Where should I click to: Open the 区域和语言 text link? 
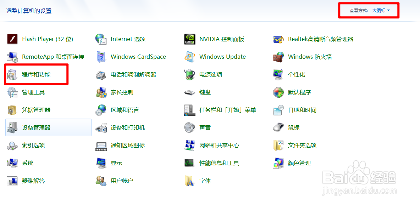125,110
